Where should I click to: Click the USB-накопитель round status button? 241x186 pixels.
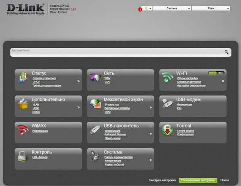[150, 126]
